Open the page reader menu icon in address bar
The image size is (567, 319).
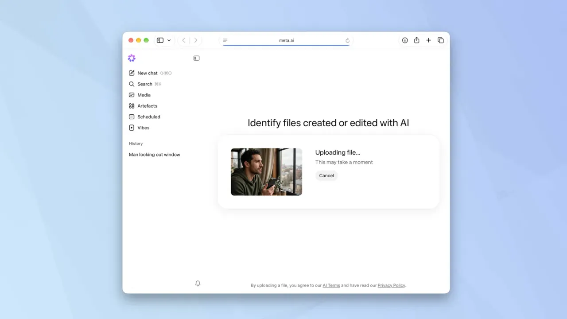(x=225, y=40)
